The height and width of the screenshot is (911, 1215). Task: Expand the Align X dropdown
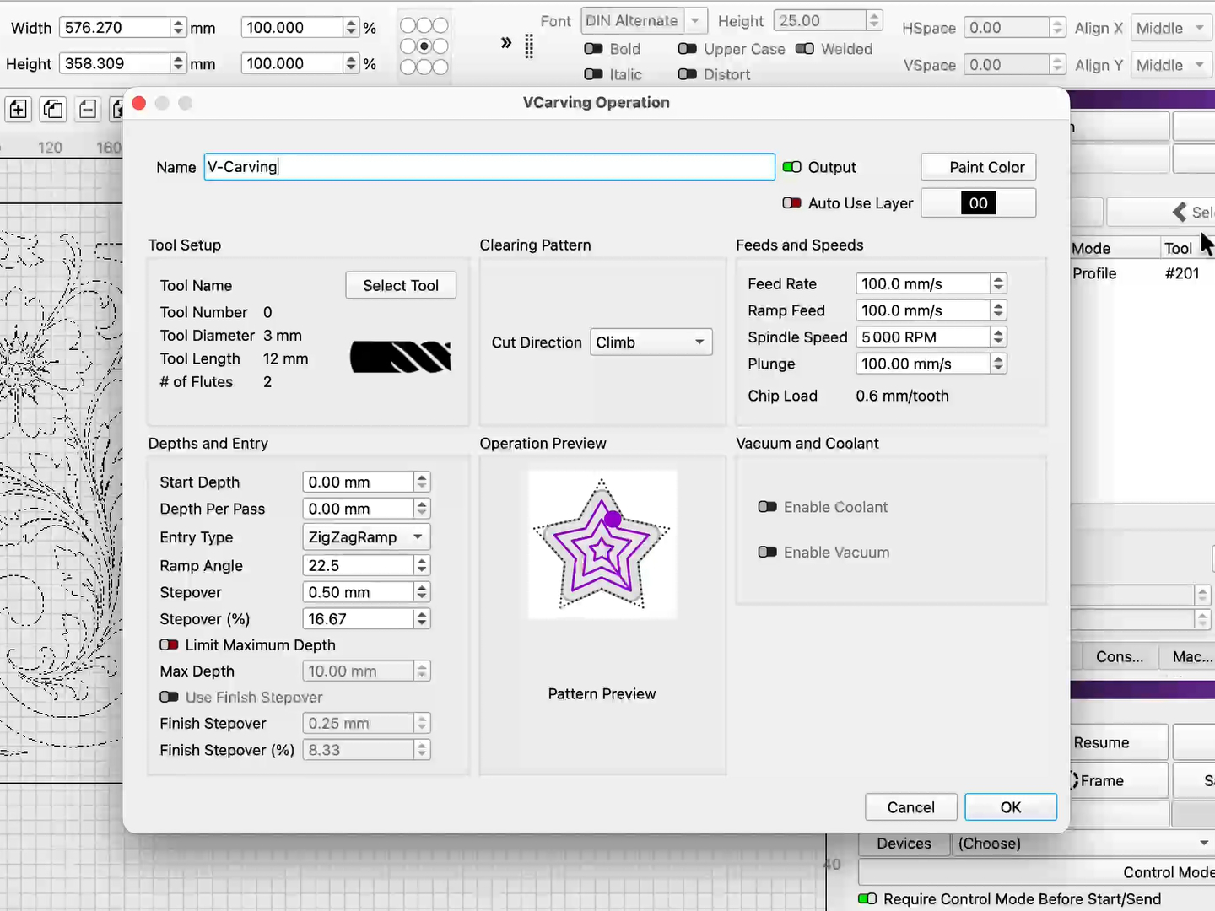coord(1171,28)
